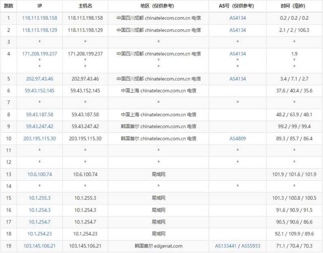The width and height of the screenshot is (323, 253).
Task: Click the blue 171.208.199.237 IP link
Action: [x=40, y=54]
